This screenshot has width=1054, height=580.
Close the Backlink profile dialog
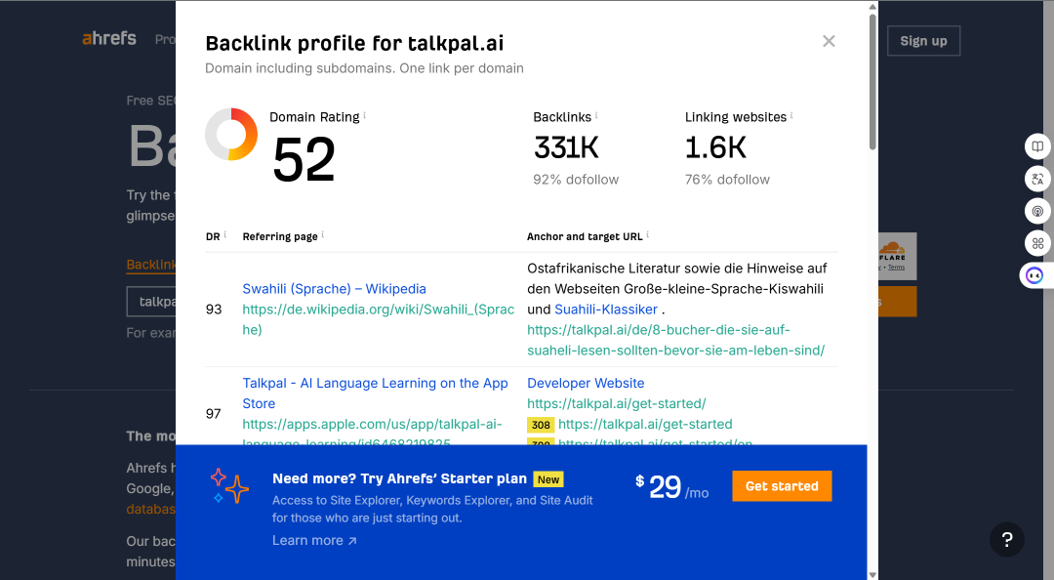pos(829,41)
